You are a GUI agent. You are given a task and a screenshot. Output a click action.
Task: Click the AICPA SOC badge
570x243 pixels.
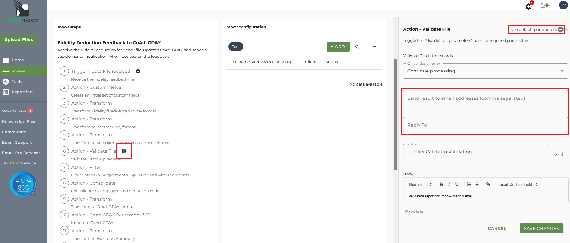[23, 184]
